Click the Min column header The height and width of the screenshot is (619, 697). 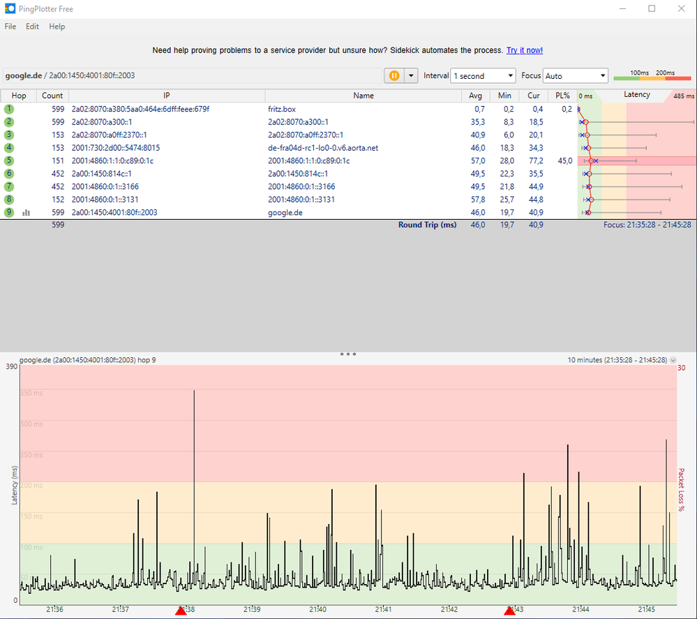(504, 96)
